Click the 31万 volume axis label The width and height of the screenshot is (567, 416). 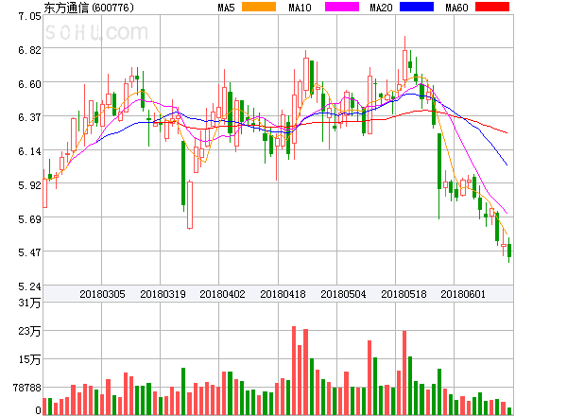29,303
